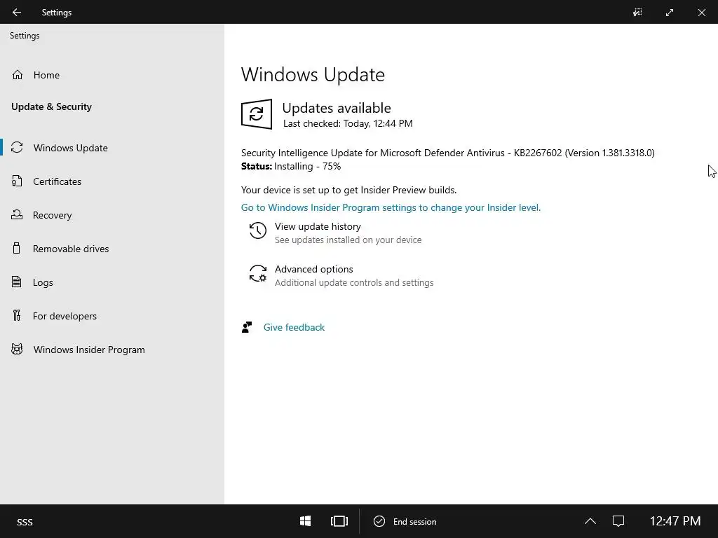Image resolution: width=718 pixels, height=538 pixels.
Task: Open the Start menu Windows logo
Action: (306, 521)
